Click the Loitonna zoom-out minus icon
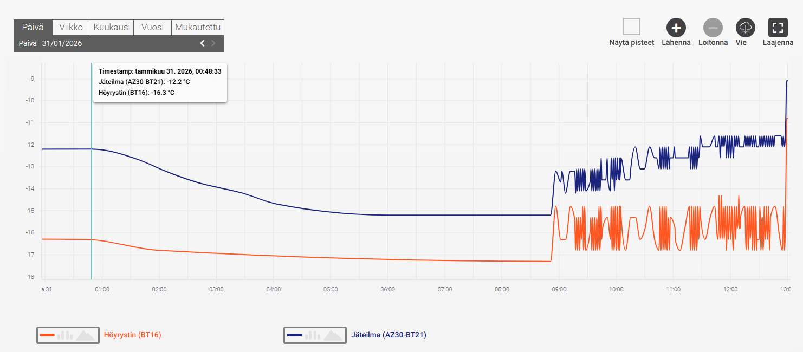Viewport: 803px width, 352px height. point(713,27)
